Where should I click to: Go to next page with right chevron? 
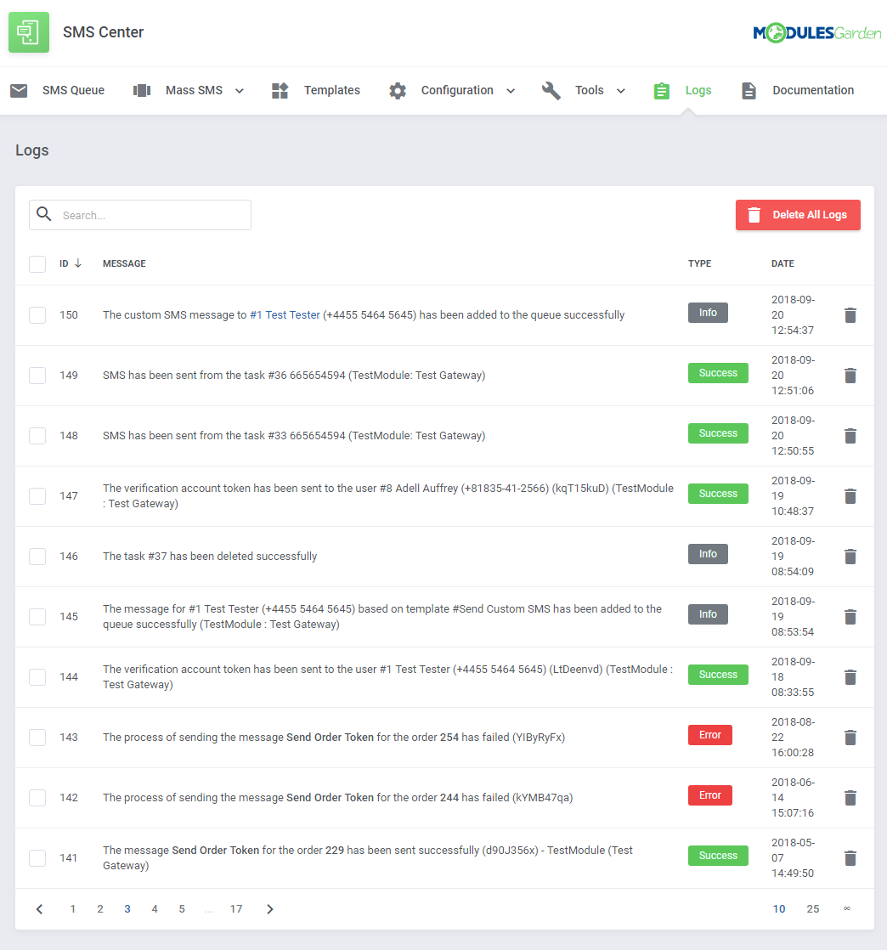[269, 909]
